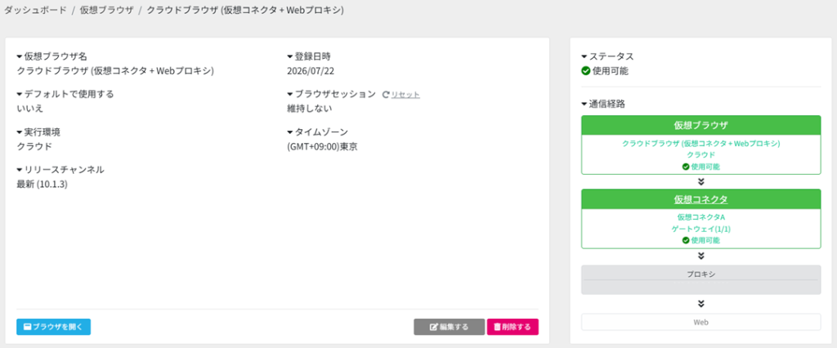Image resolution: width=837 pixels, height=348 pixels.
Task: Click the ブラウザを開く button
Action: click(x=53, y=327)
